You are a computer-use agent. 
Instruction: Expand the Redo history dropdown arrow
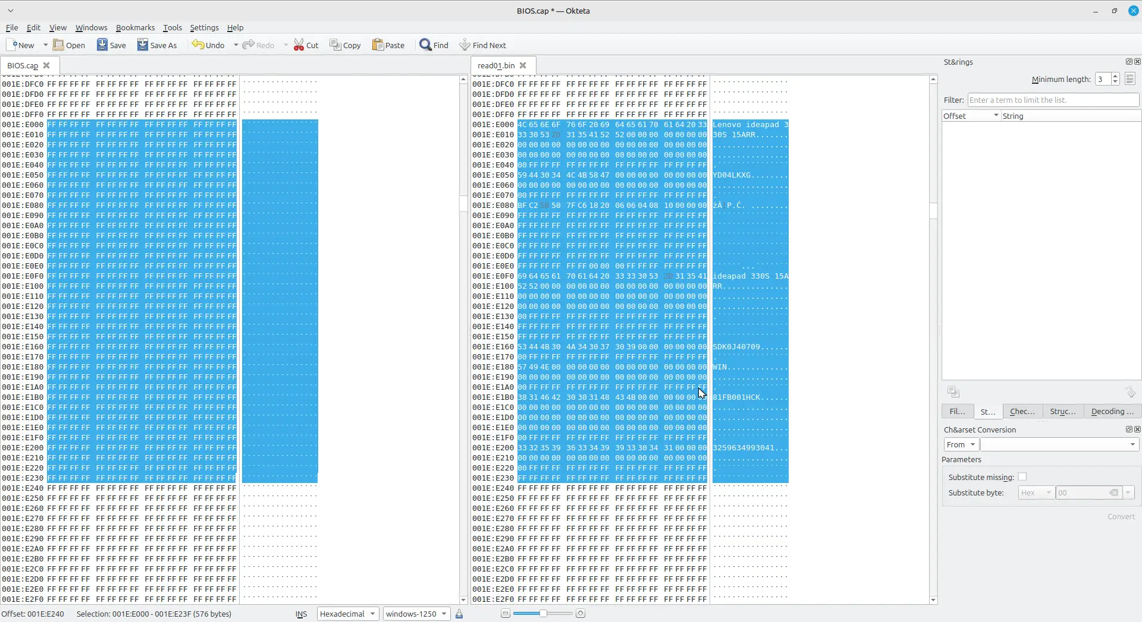[285, 45]
